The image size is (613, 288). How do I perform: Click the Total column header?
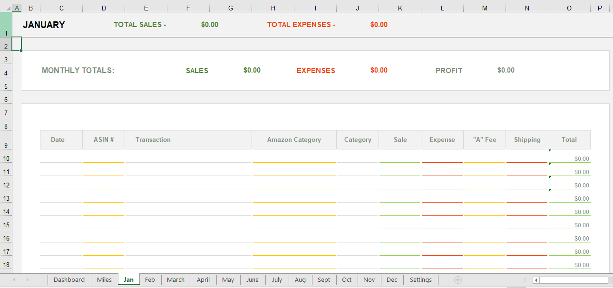pos(569,140)
